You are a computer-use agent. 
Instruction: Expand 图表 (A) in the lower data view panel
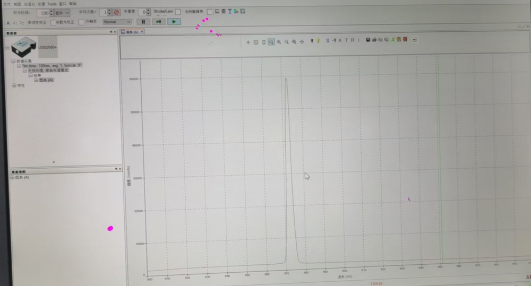coord(12,177)
